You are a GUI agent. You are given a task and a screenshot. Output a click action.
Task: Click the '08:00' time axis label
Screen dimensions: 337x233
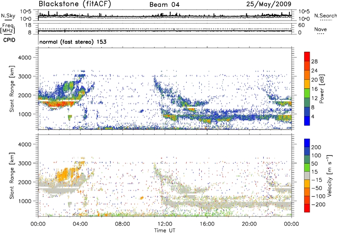[x=123, y=224]
